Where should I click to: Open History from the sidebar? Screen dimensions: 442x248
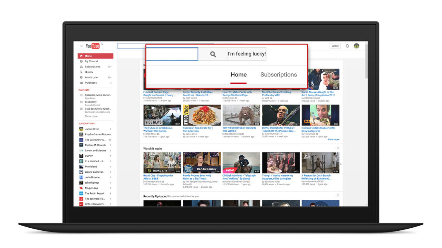click(89, 72)
